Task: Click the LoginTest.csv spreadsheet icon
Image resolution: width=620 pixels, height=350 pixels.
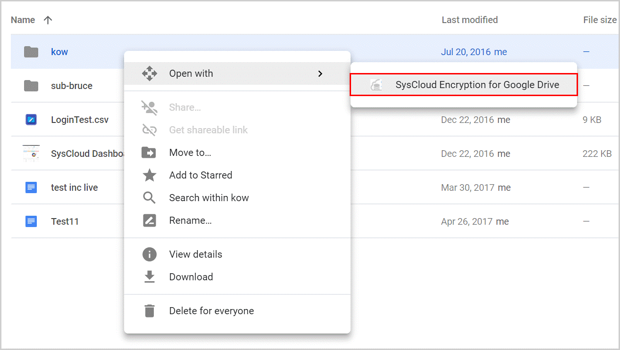Action: [x=30, y=120]
